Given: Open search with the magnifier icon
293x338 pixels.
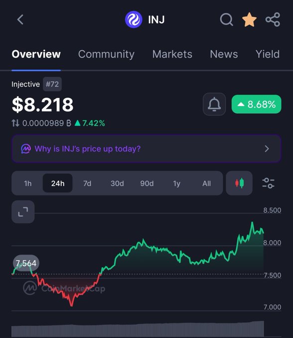Looking at the screenshot, I should click(226, 19).
